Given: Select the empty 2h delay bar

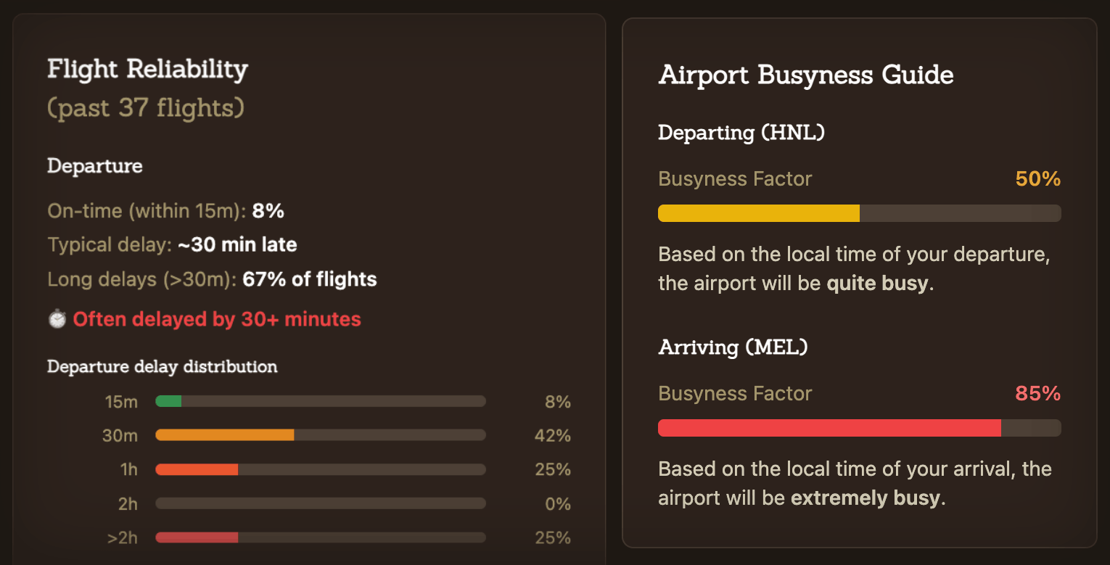Looking at the screenshot, I should pyautogui.click(x=319, y=503).
